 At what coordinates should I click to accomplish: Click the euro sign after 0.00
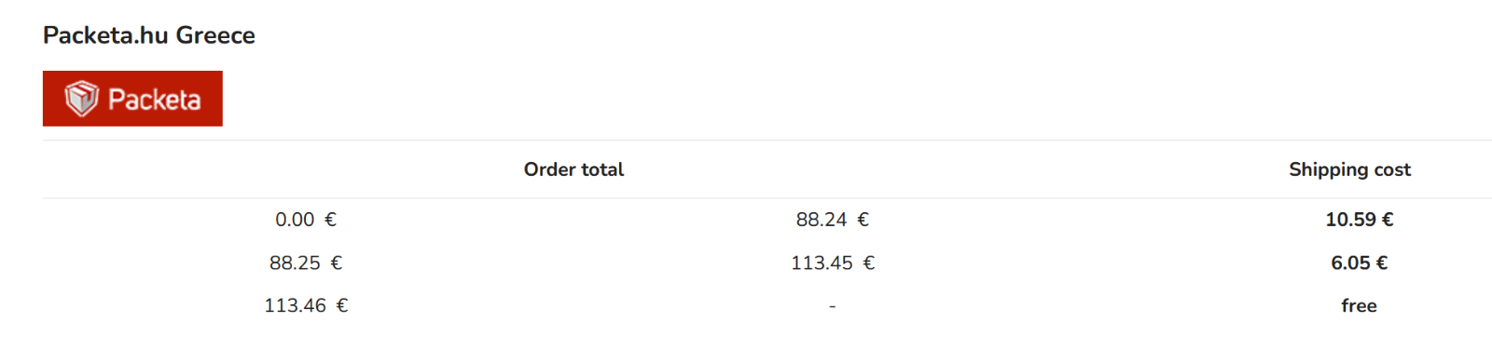tap(330, 220)
